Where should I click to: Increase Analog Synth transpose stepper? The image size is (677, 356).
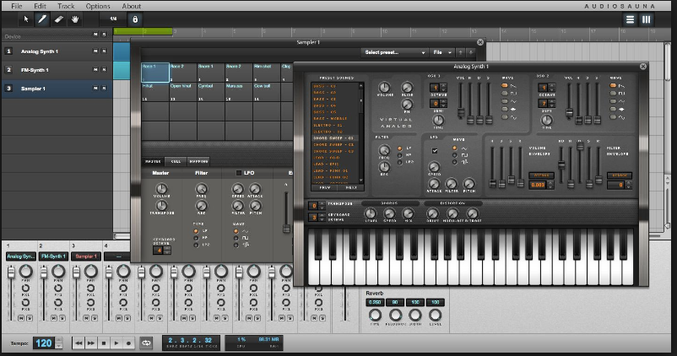[x=322, y=203]
